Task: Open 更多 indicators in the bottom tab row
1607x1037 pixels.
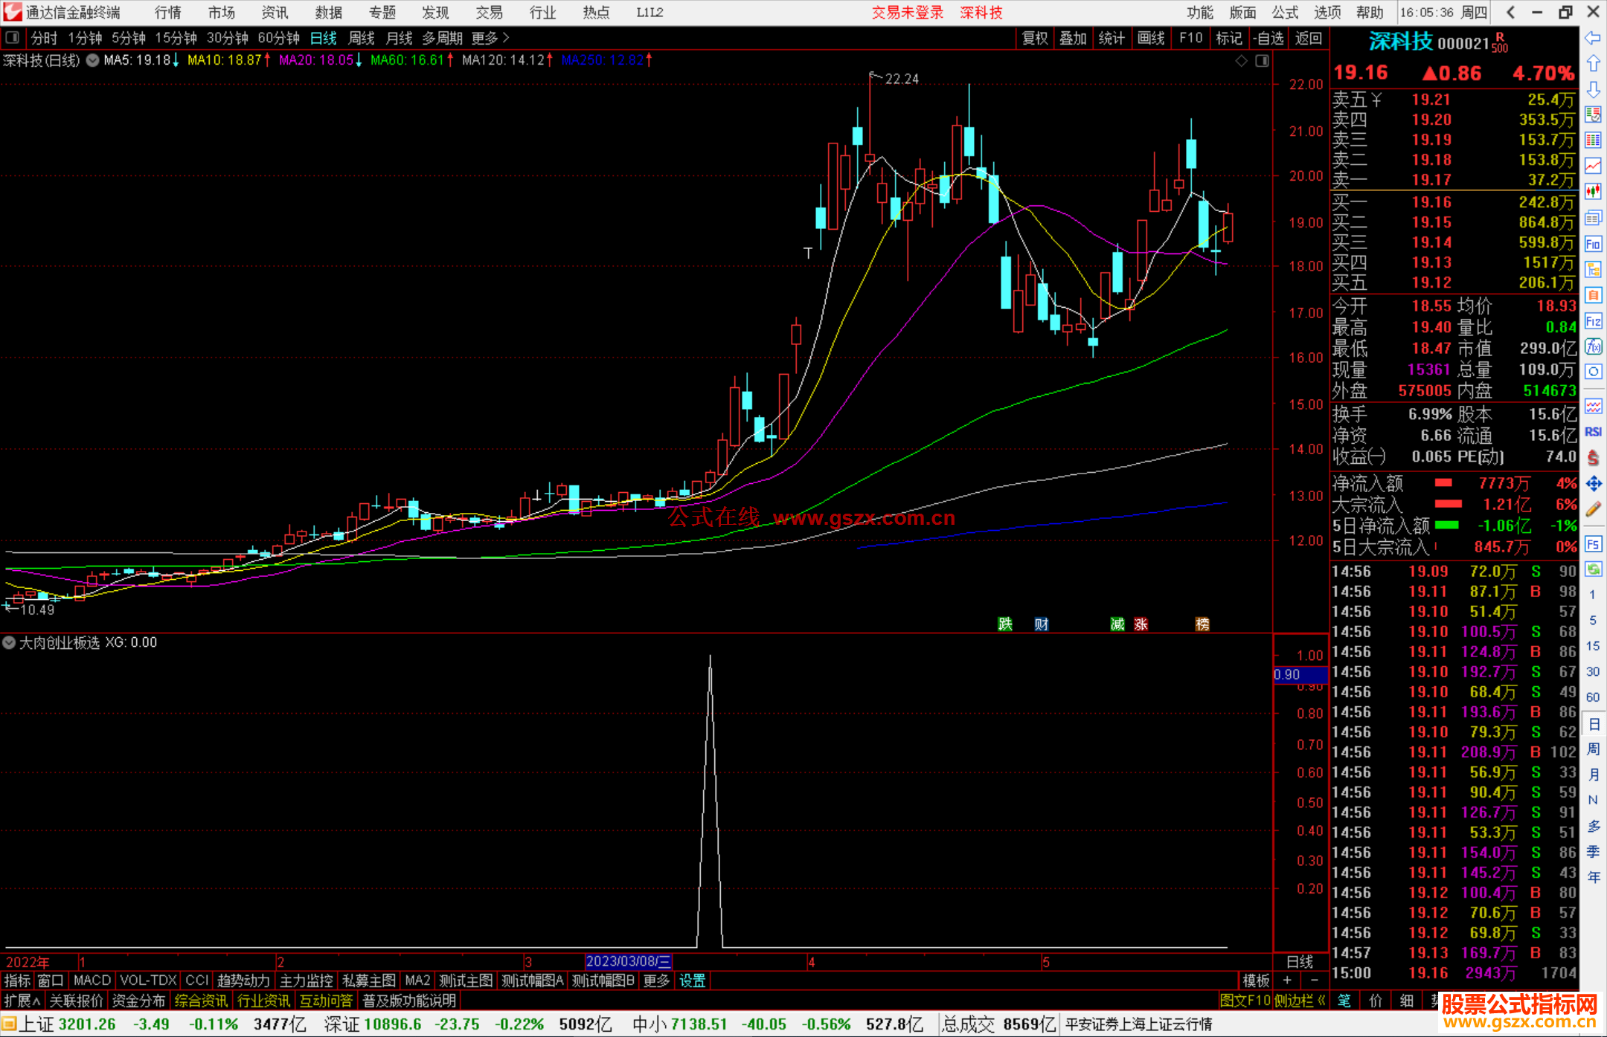Action: click(x=656, y=981)
